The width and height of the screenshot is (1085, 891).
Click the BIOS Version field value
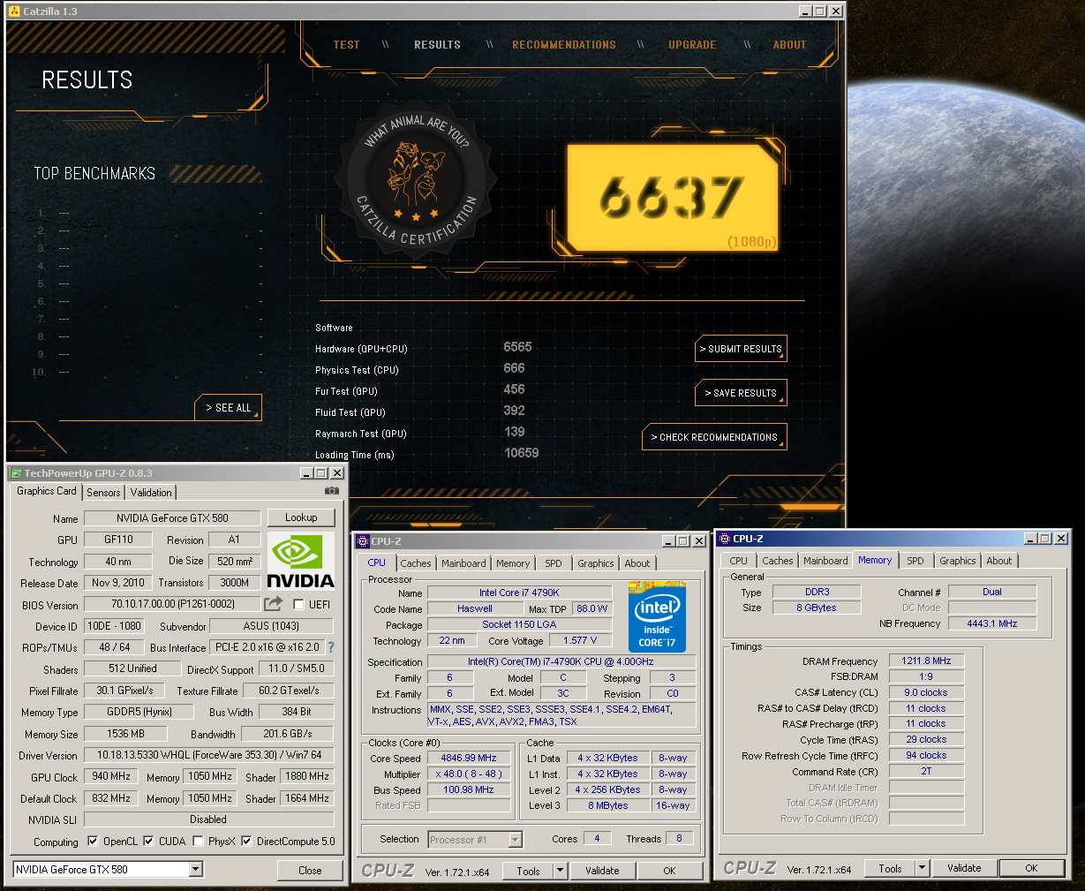tap(173, 605)
